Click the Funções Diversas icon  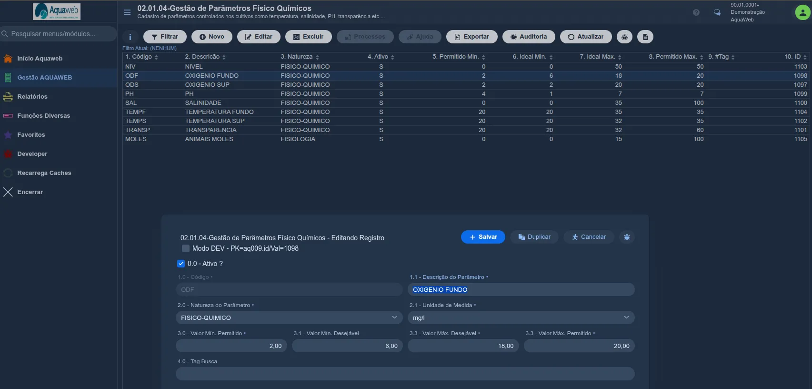(x=8, y=116)
